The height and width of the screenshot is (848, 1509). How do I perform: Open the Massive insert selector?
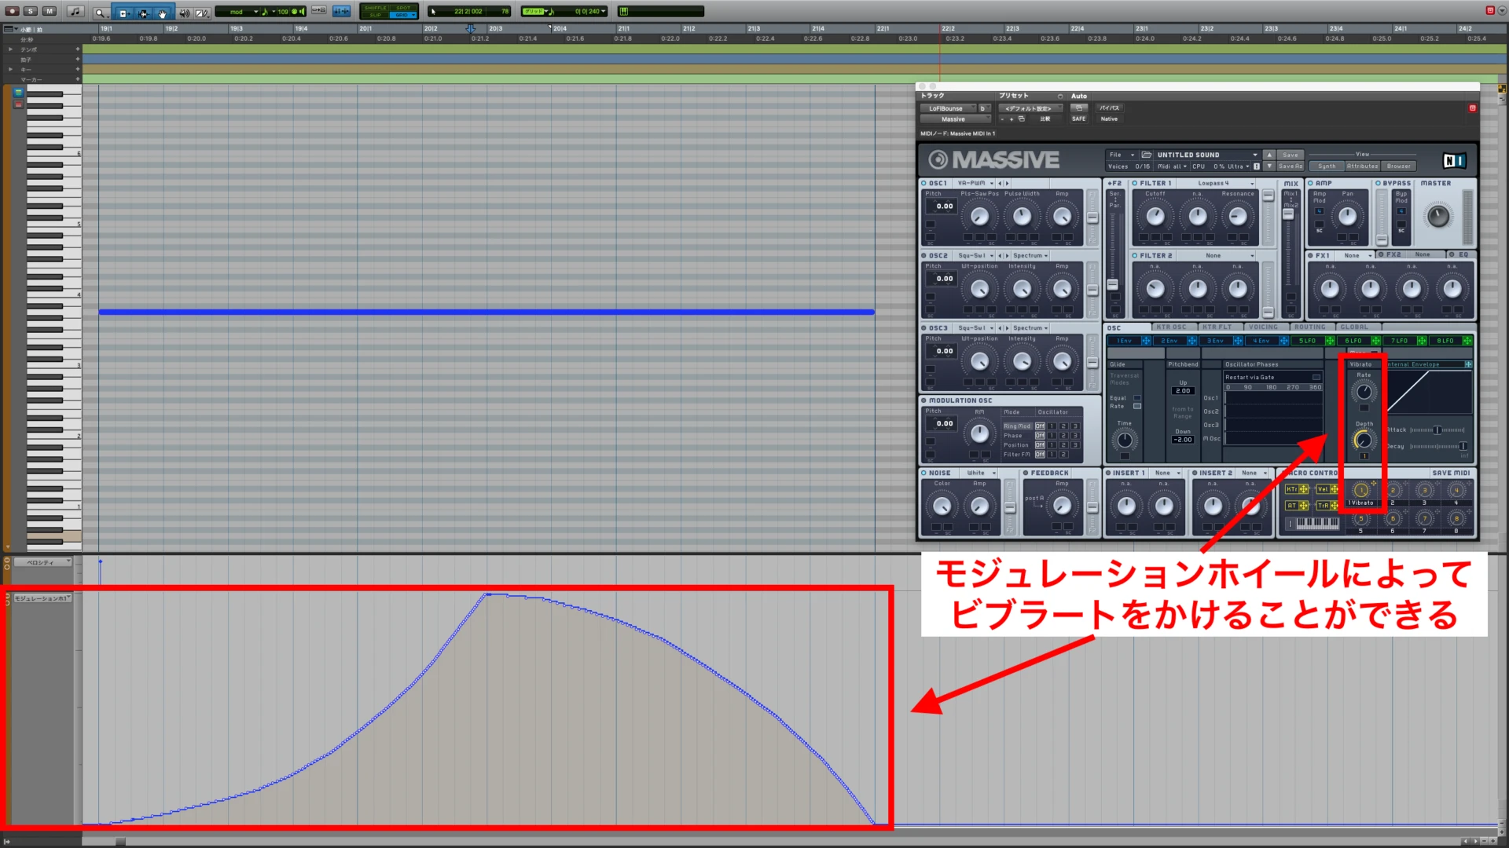(955, 119)
